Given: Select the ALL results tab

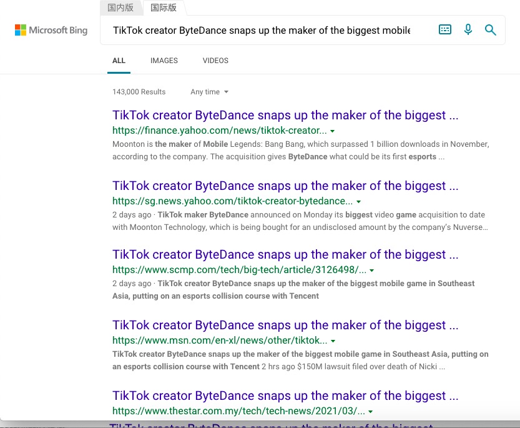Looking at the screenshot, I should [119, 61].
